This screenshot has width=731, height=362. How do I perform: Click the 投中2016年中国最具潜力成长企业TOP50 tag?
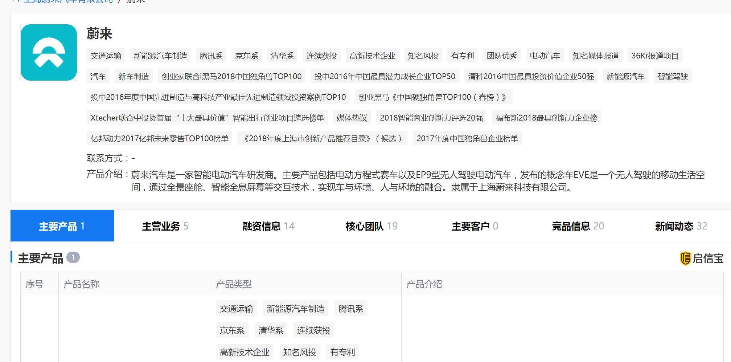[385, 76]
